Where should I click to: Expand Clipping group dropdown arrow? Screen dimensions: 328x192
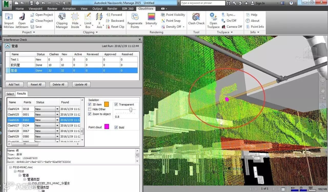[97, 33]
